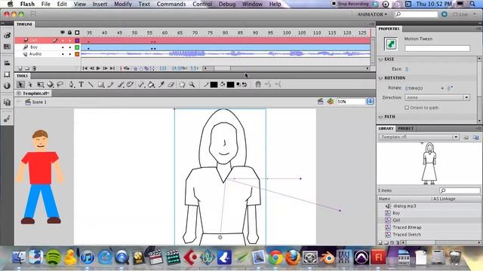Toggle Show/Hide All Layers eye header
This screenshot has width=483, height=271.
coord(63,32)
